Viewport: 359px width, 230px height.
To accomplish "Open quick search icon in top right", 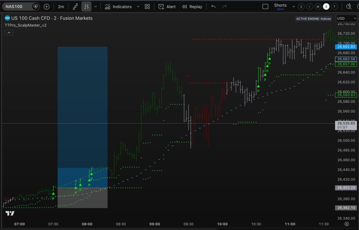I will pos(348,6).
